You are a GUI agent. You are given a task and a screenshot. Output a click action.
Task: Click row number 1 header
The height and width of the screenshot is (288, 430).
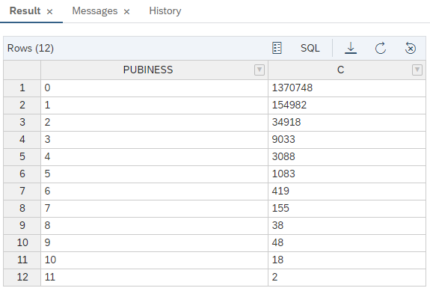(x=22, y=88)
